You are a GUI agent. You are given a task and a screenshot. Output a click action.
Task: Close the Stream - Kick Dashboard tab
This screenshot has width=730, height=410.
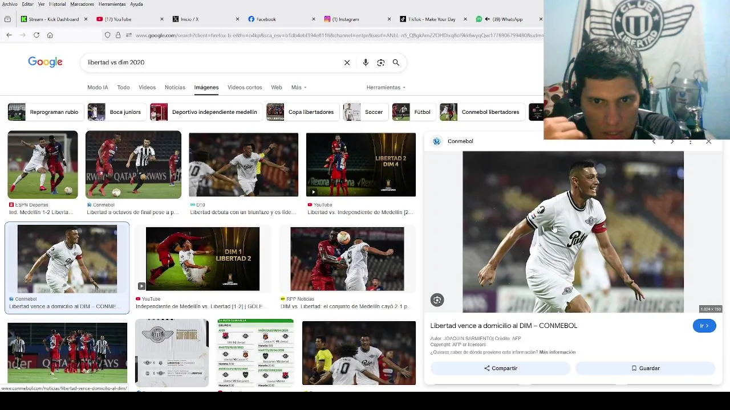86,19
